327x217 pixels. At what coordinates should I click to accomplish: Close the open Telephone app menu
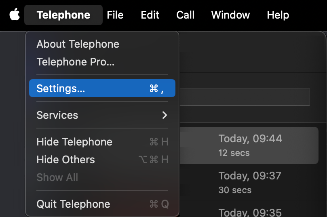point(63,15)
